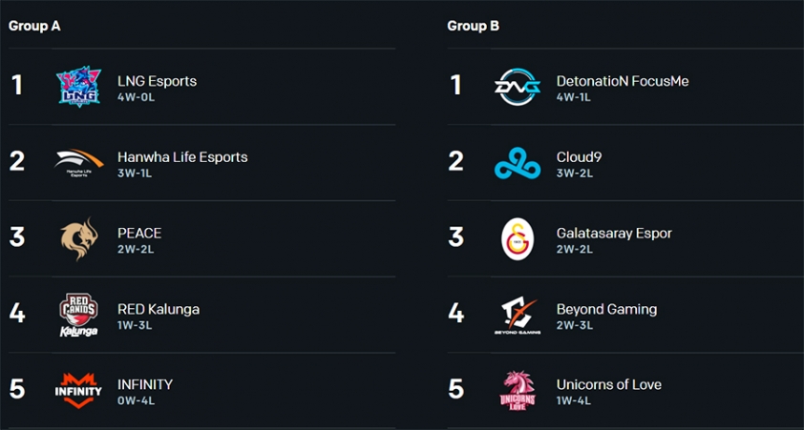Image resolution: width=804 pixels, height=430 pixels.
Task: Select the Galatasaray Espor team name
Action: click(x=614, y=234)
